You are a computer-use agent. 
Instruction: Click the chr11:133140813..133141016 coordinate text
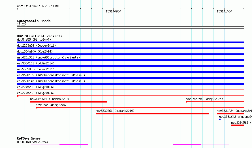(x=39, y=6)
